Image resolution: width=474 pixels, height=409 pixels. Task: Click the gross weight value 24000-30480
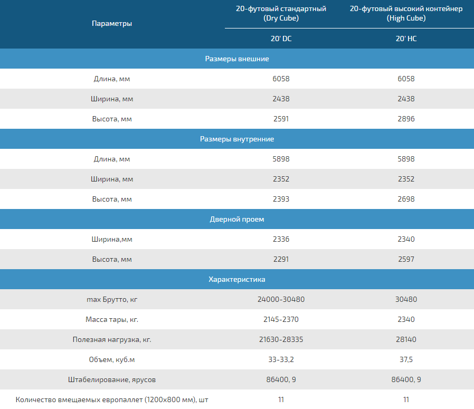click(x=281, y=300)
